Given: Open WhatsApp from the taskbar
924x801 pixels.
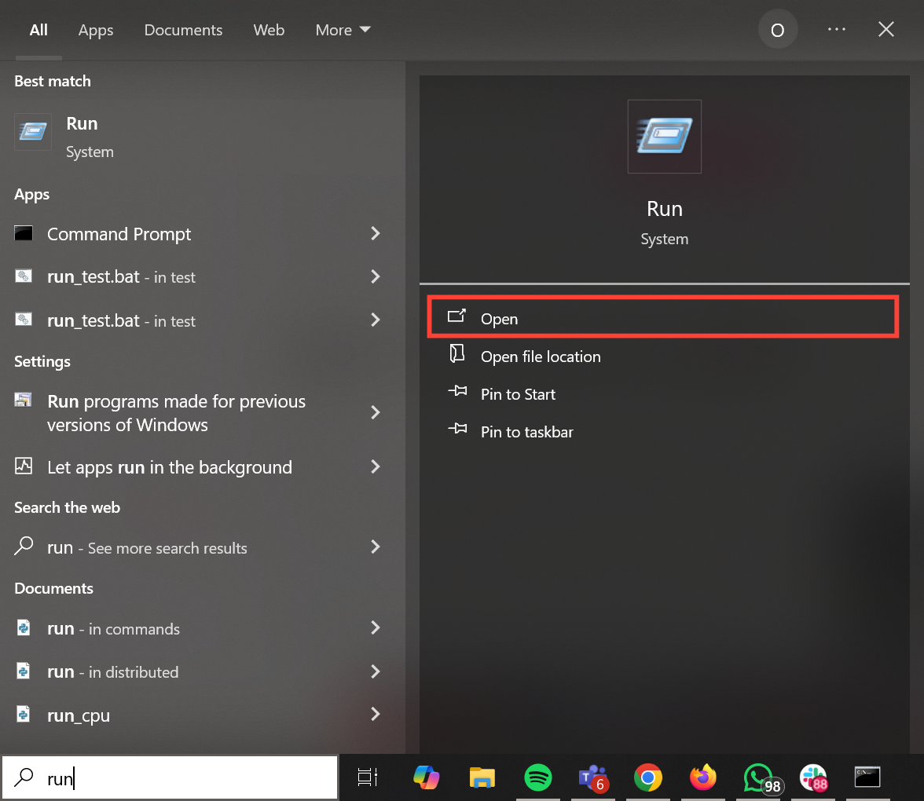Looking at the screenshot, I should point(757,777).
